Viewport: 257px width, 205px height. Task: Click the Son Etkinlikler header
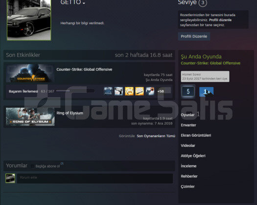pyautogui.click(x=23, y=55)
